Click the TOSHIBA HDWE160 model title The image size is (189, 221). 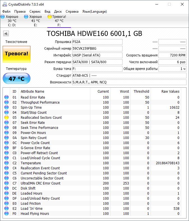tap(94, 33)
